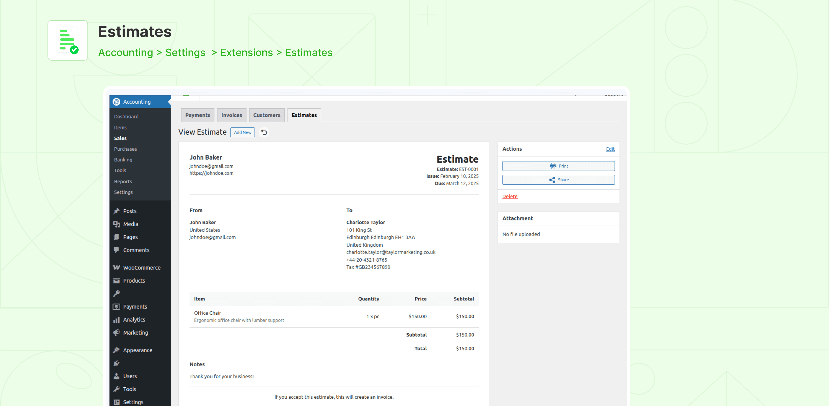Click the Total amount $150.00

point(465,348)
